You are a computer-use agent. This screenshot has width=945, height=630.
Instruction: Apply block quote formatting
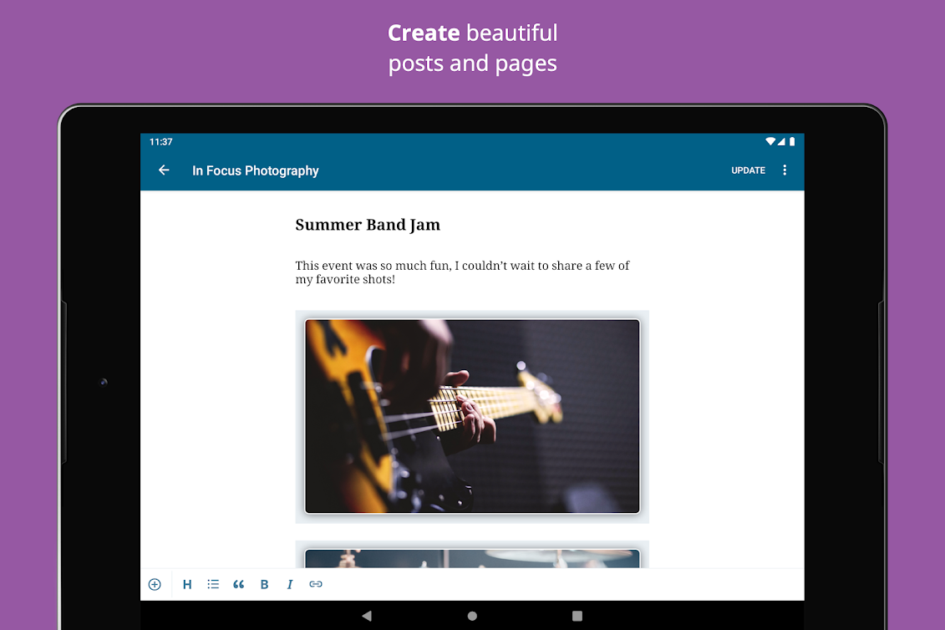coord(239,585)
